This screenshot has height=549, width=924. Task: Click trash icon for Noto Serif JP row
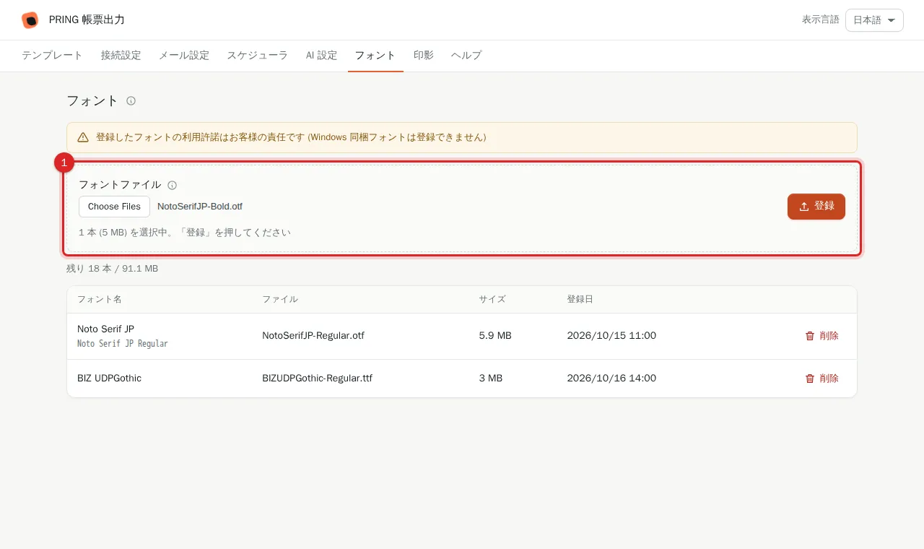tap(810, 336)
